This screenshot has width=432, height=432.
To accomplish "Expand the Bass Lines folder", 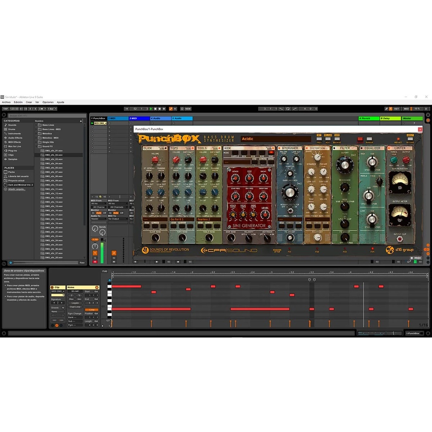I will click(36, 125).
